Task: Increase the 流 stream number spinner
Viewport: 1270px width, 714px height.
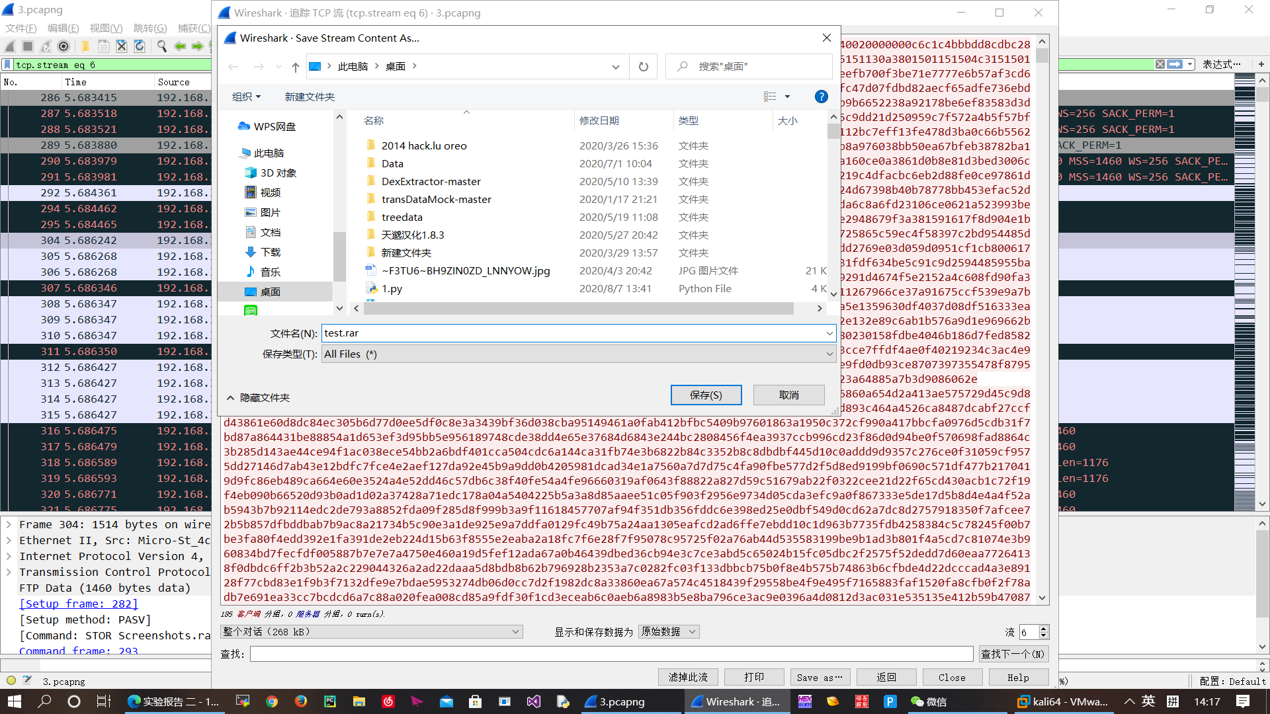Action: coord(1044,629)
